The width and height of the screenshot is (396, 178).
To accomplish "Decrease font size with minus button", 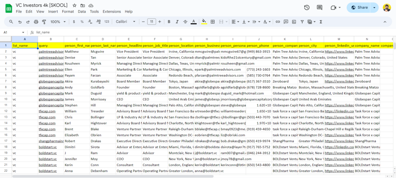I will click(143, 22).
